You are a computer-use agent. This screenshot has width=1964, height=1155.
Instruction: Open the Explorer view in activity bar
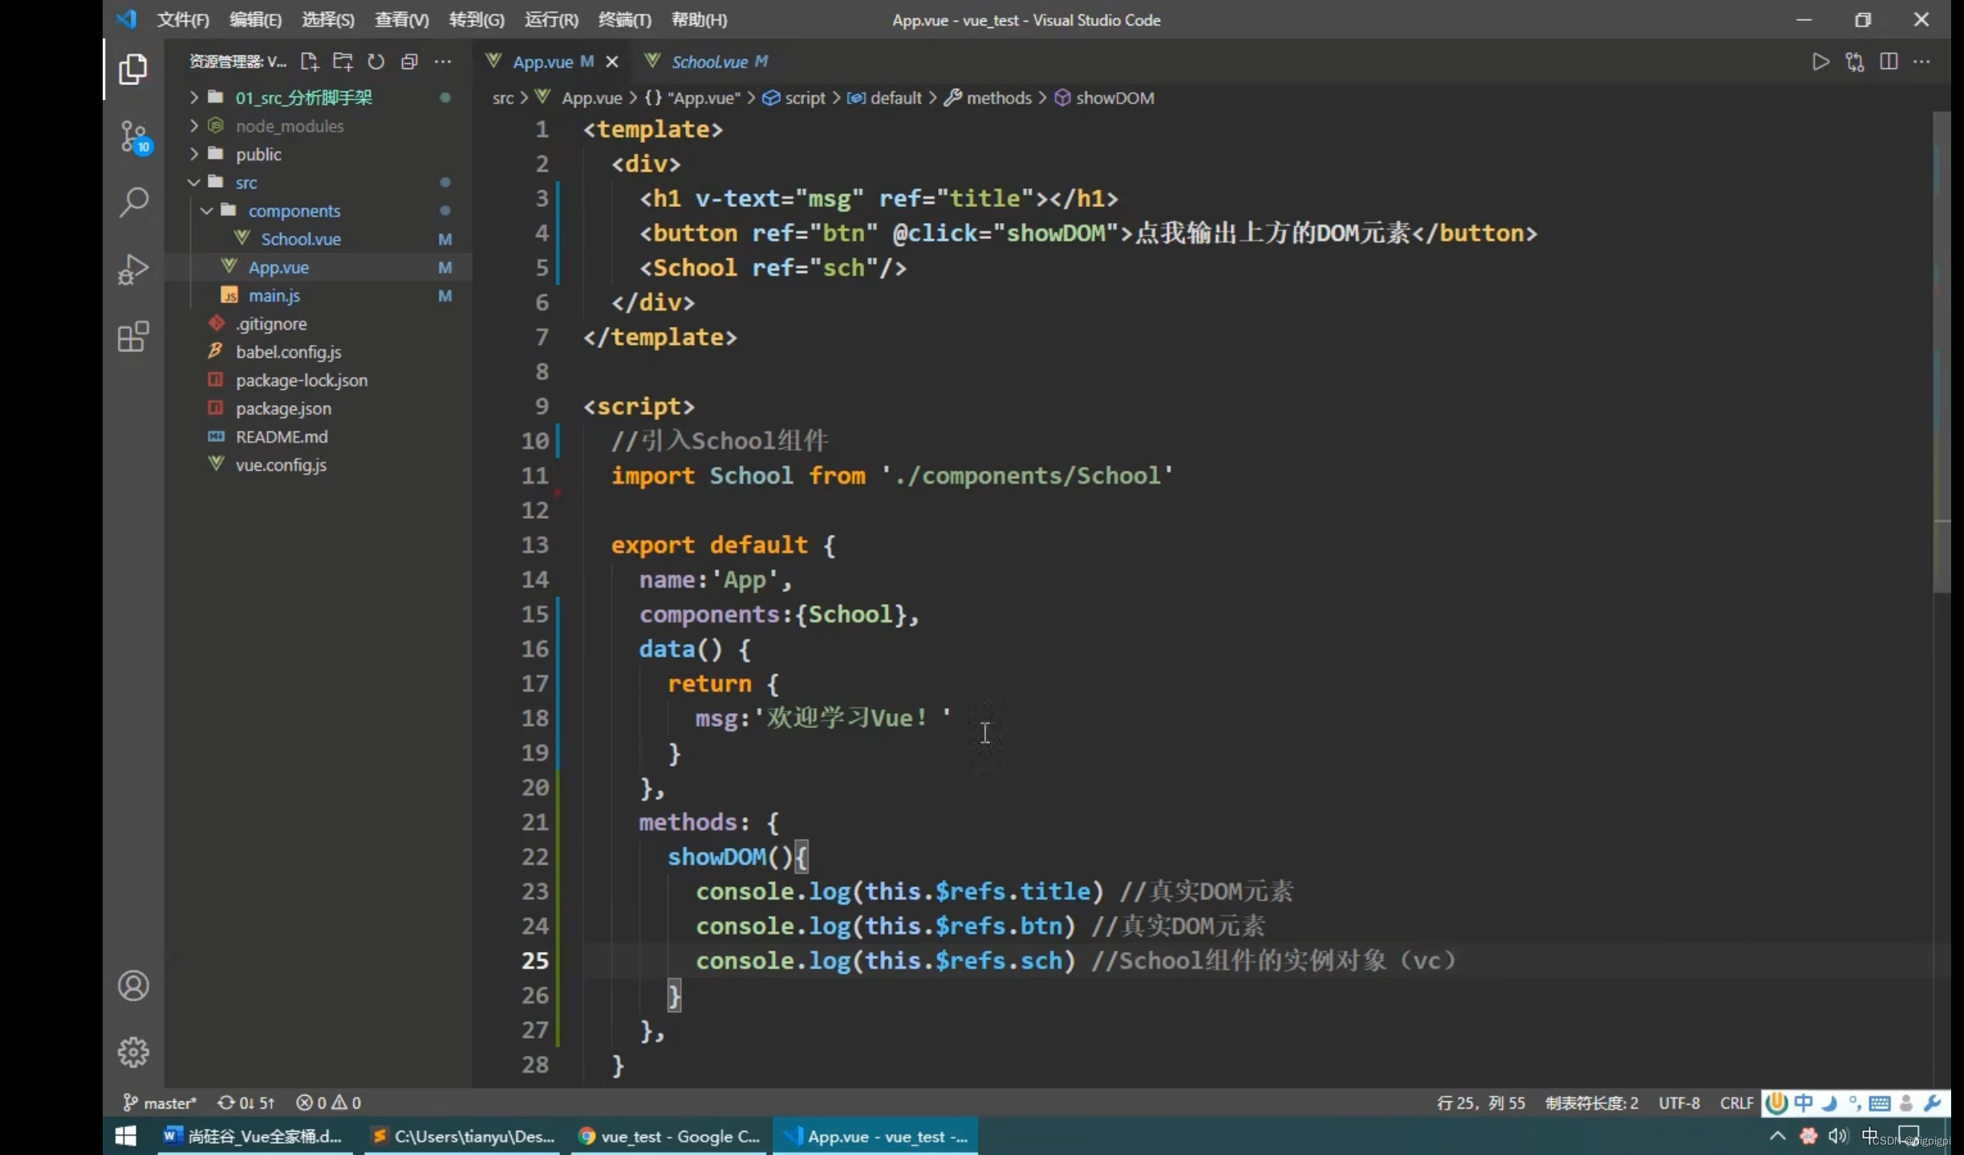point(133,69)
